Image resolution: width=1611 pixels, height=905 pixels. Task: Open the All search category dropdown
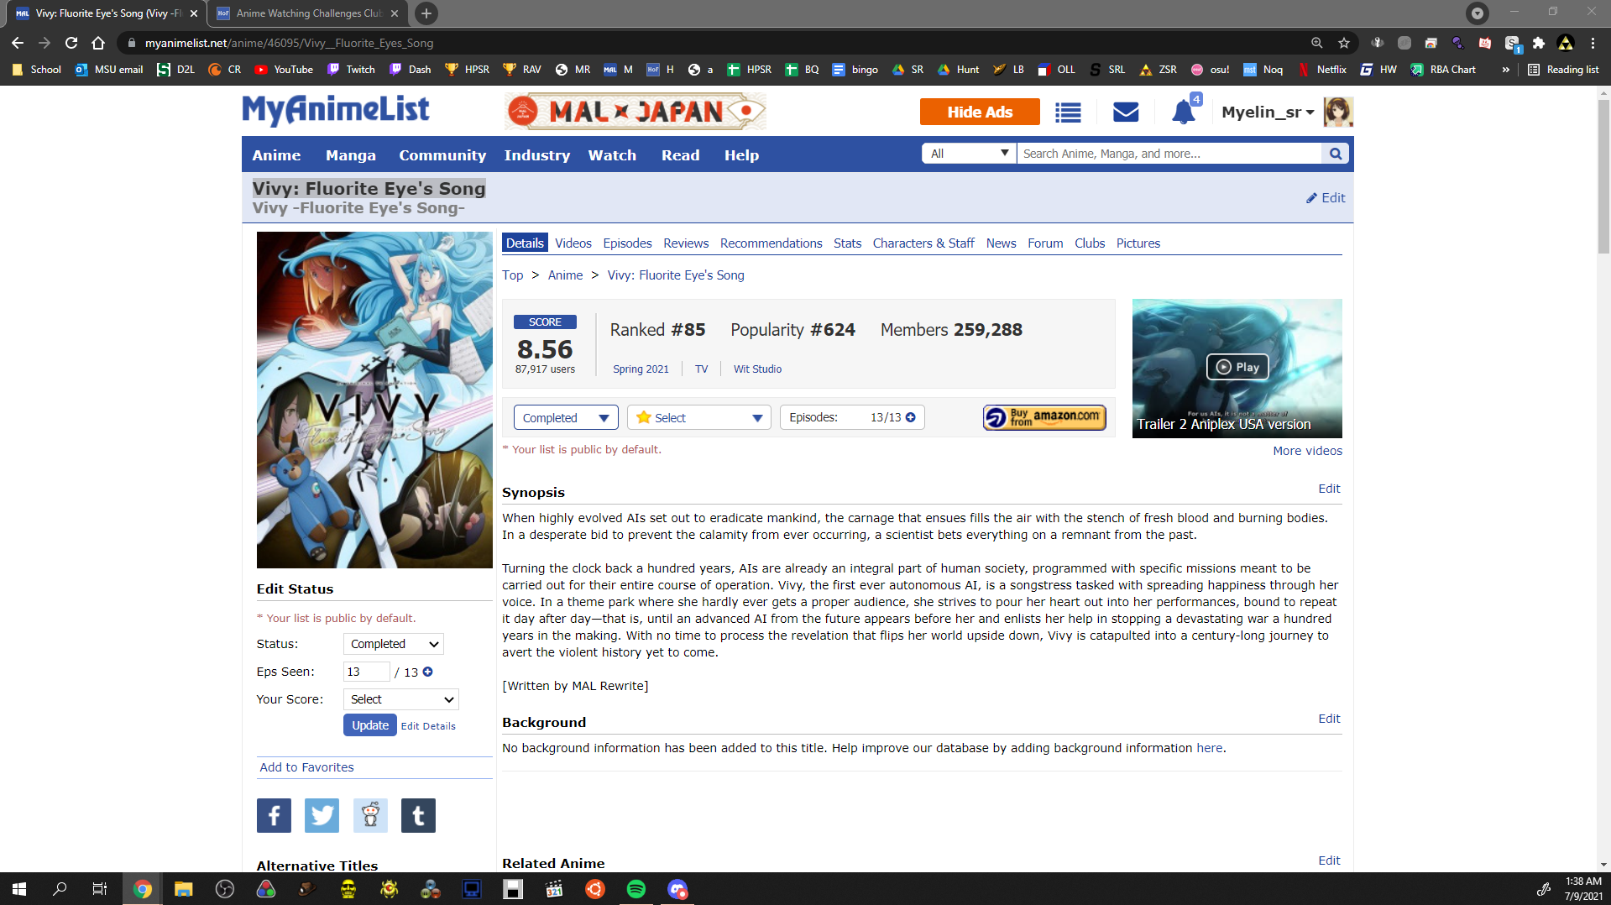970,154
